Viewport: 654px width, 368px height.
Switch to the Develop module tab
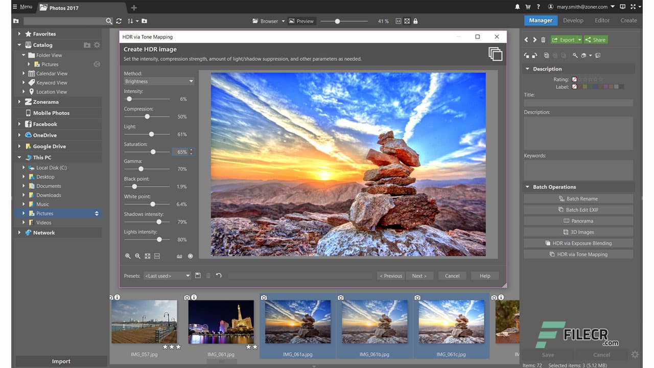pos(573,20)
